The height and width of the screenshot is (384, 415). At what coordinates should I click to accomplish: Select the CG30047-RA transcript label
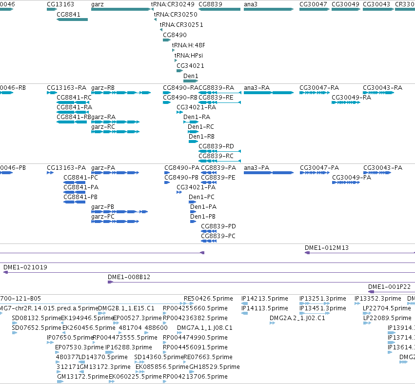click(319, 88)
